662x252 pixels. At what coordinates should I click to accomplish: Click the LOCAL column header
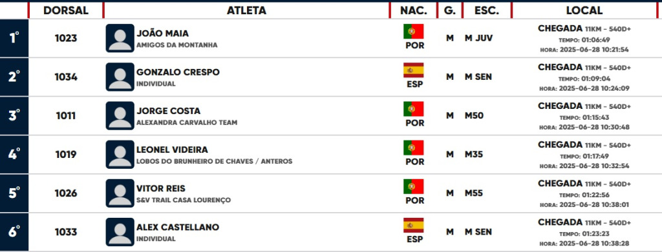[584, 10]
